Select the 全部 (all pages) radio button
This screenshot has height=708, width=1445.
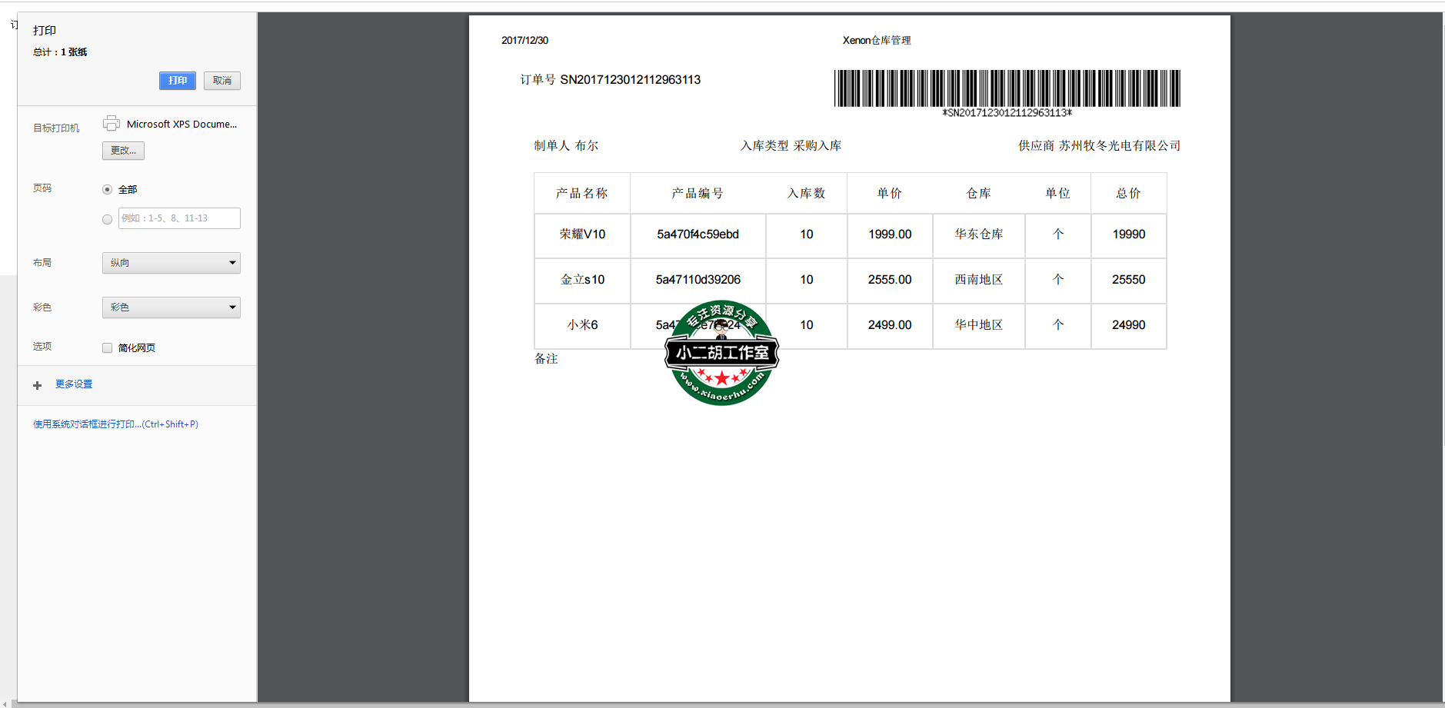point(108,190)
